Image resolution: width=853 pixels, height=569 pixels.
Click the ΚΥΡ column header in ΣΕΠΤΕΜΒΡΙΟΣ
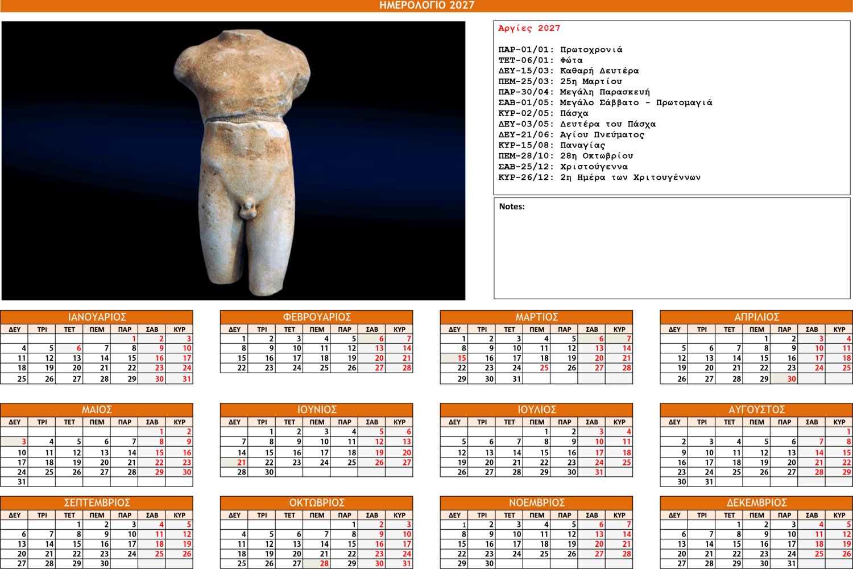point(180,516)
